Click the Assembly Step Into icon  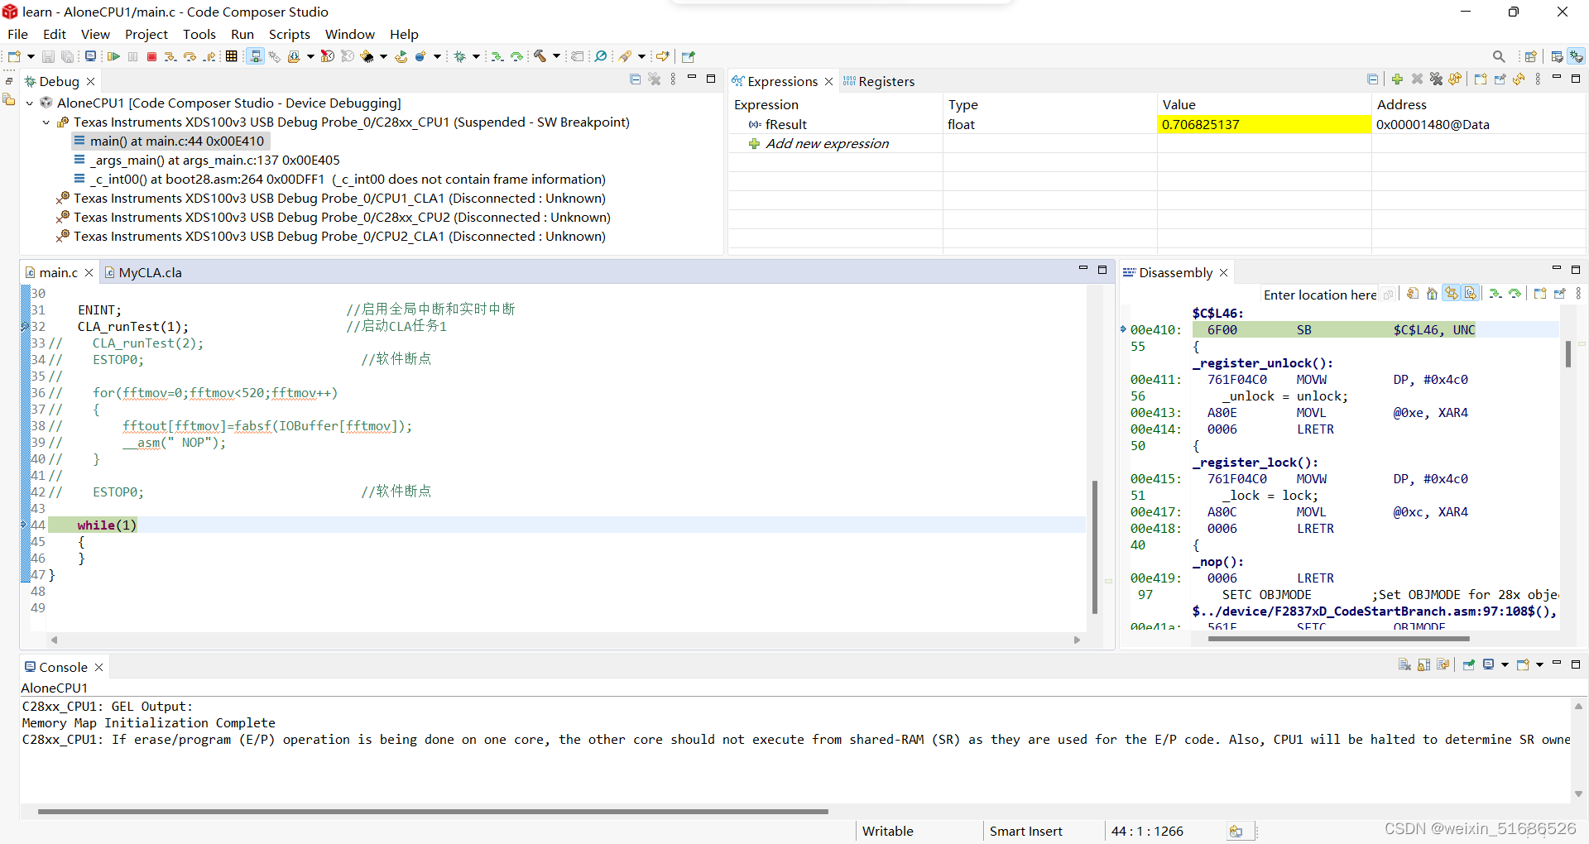click(497, 56)
